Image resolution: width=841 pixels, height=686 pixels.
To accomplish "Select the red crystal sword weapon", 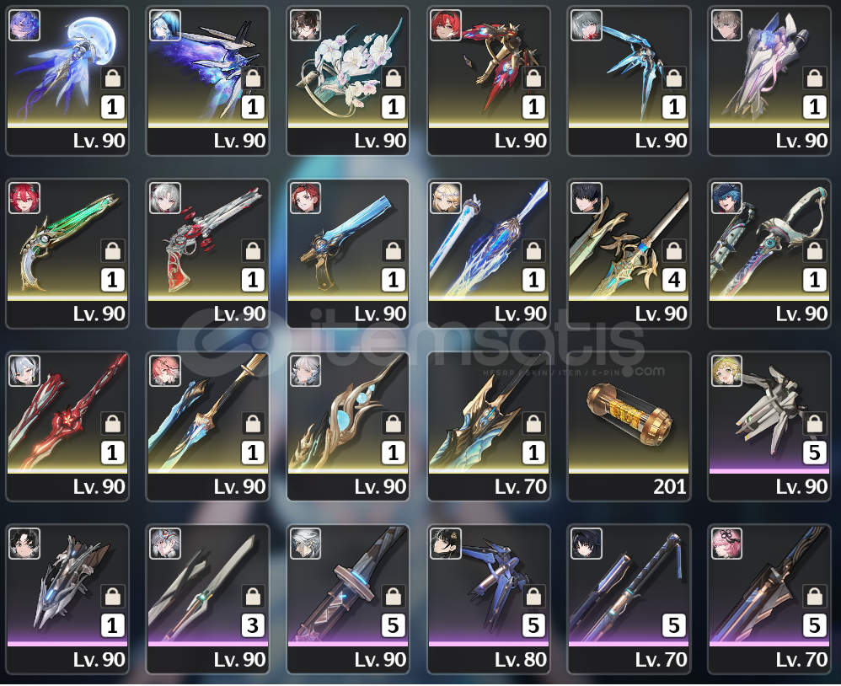I will (67, 426).
